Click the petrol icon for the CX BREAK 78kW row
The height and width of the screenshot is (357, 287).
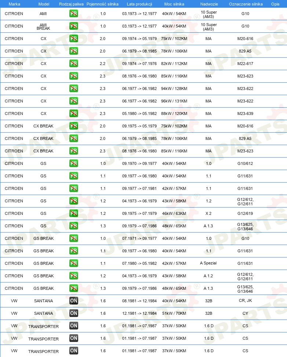click(73, 138)
